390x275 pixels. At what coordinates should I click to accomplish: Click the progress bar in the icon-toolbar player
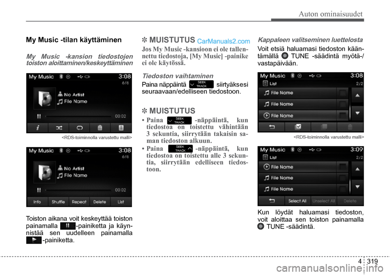click(78, 116)
